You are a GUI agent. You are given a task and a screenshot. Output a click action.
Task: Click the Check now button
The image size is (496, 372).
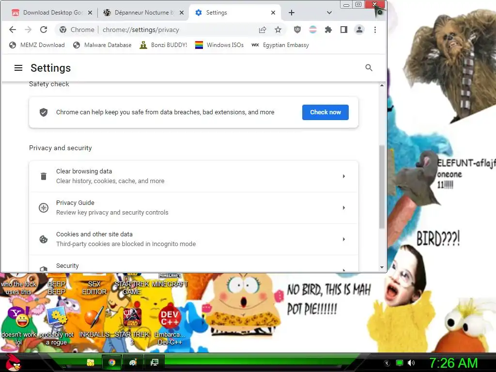(x=325, y=112)
